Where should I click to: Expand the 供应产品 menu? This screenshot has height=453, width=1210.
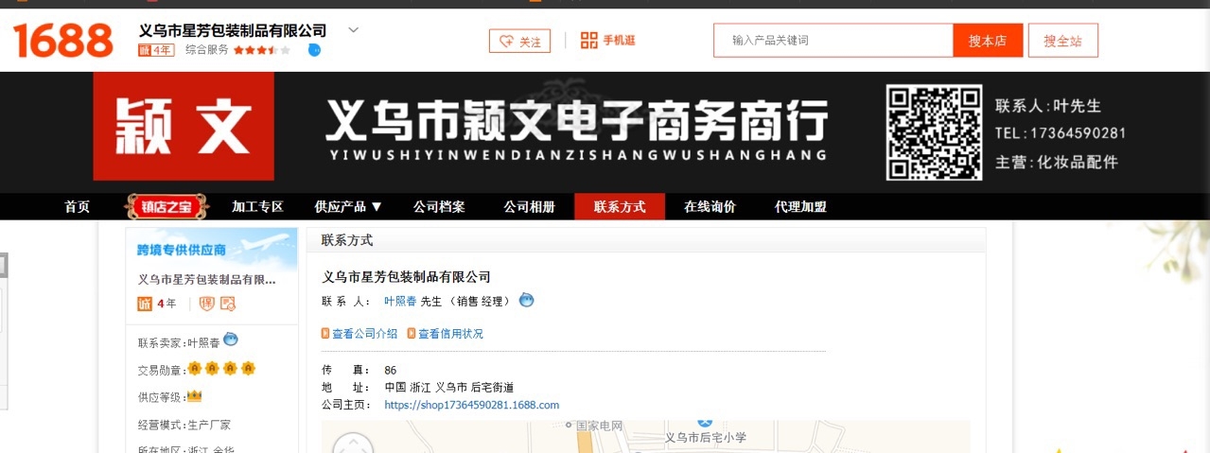(x=348, y=206)
